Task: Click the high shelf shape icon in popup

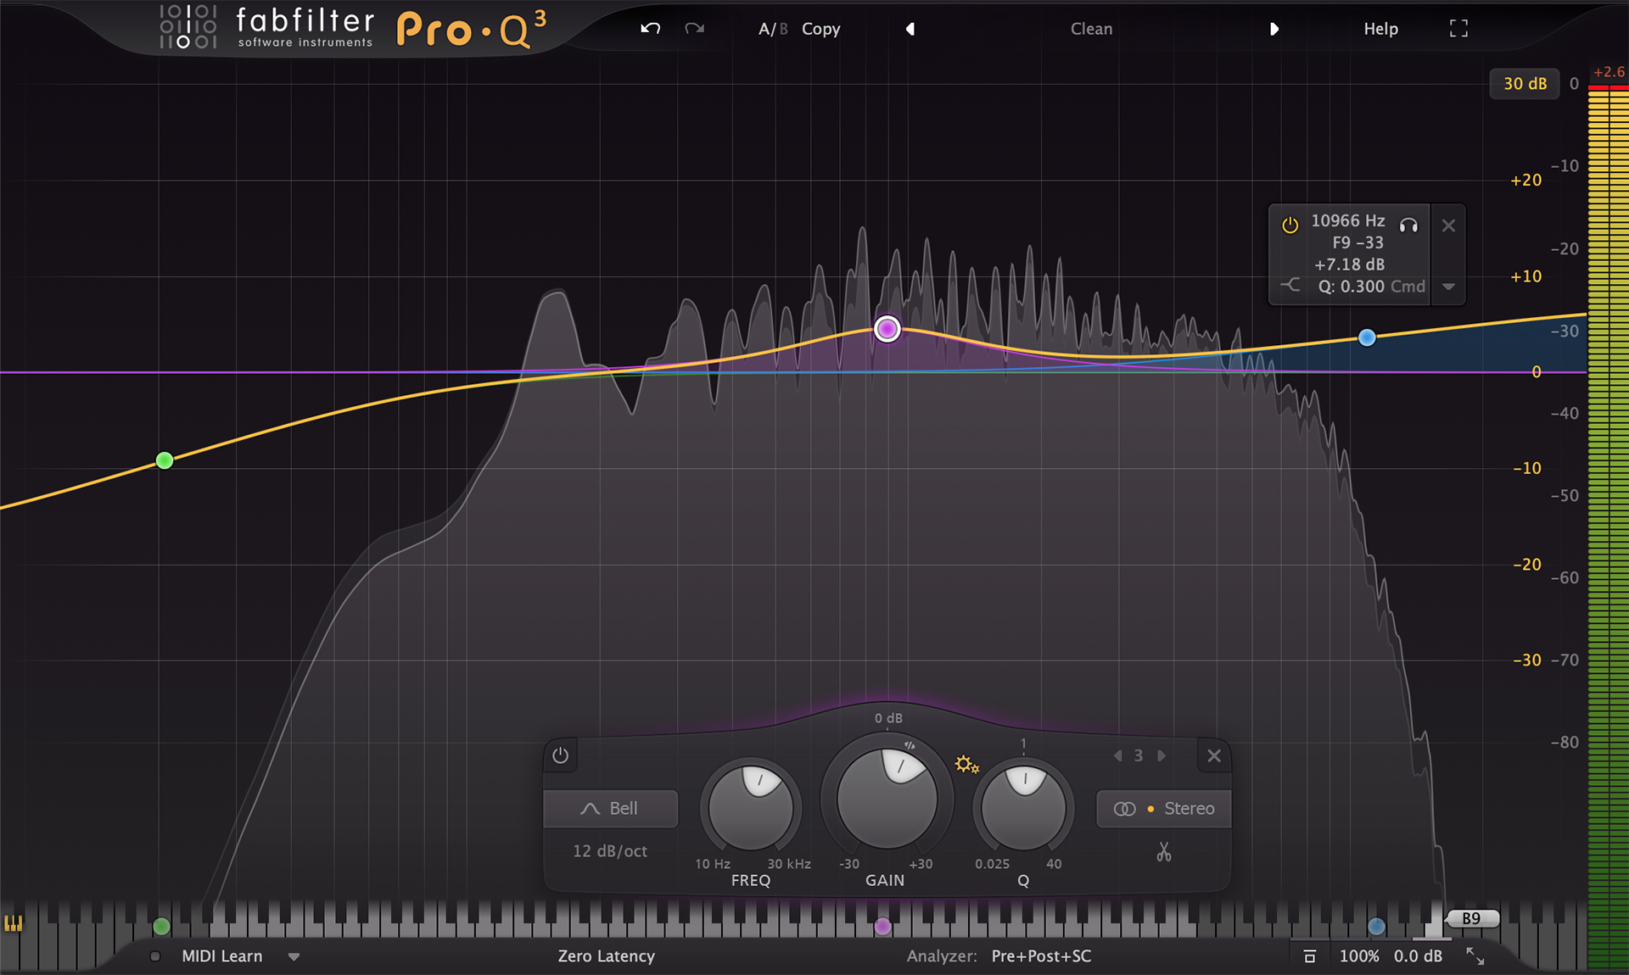Action: pos(1290,285)
